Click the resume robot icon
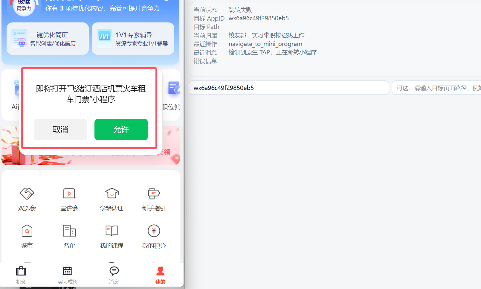This screenshot has width=481, height=289. click(x=19, y=38)
